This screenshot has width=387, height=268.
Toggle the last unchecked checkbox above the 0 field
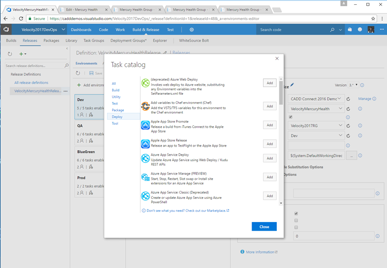[x=296, y=227]
